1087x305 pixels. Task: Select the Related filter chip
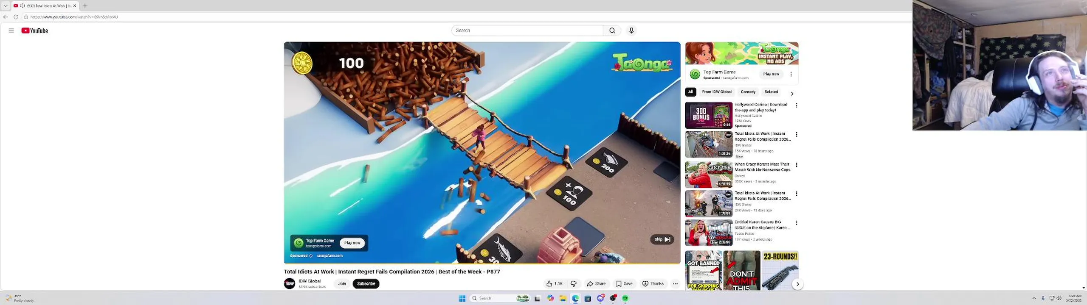click(x=771, y=92)
